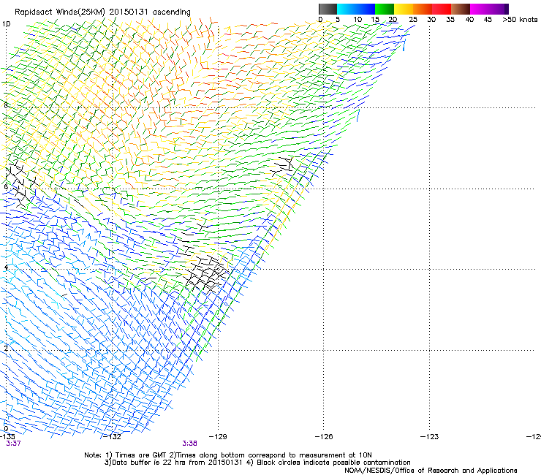Click the longitude label -129

(218, 437)
